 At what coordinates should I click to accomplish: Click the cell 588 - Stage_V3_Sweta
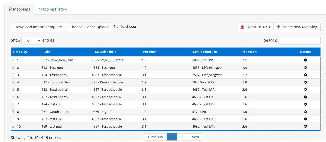coord(107,60)
